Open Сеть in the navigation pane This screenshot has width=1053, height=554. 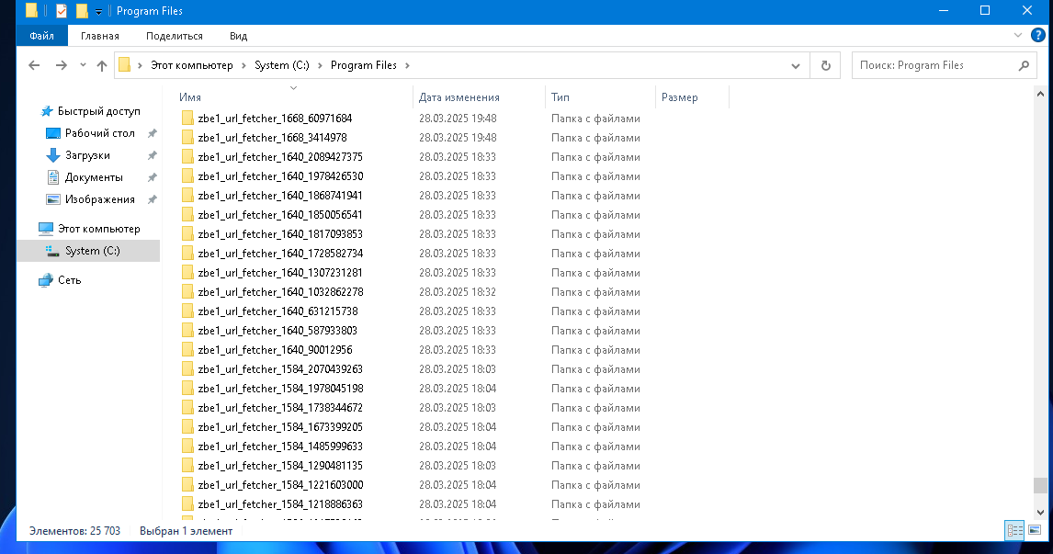pos(69,280)
